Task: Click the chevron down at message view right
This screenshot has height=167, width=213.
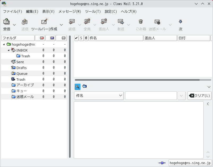Action: pyautogui.click(x=209, y=87)
